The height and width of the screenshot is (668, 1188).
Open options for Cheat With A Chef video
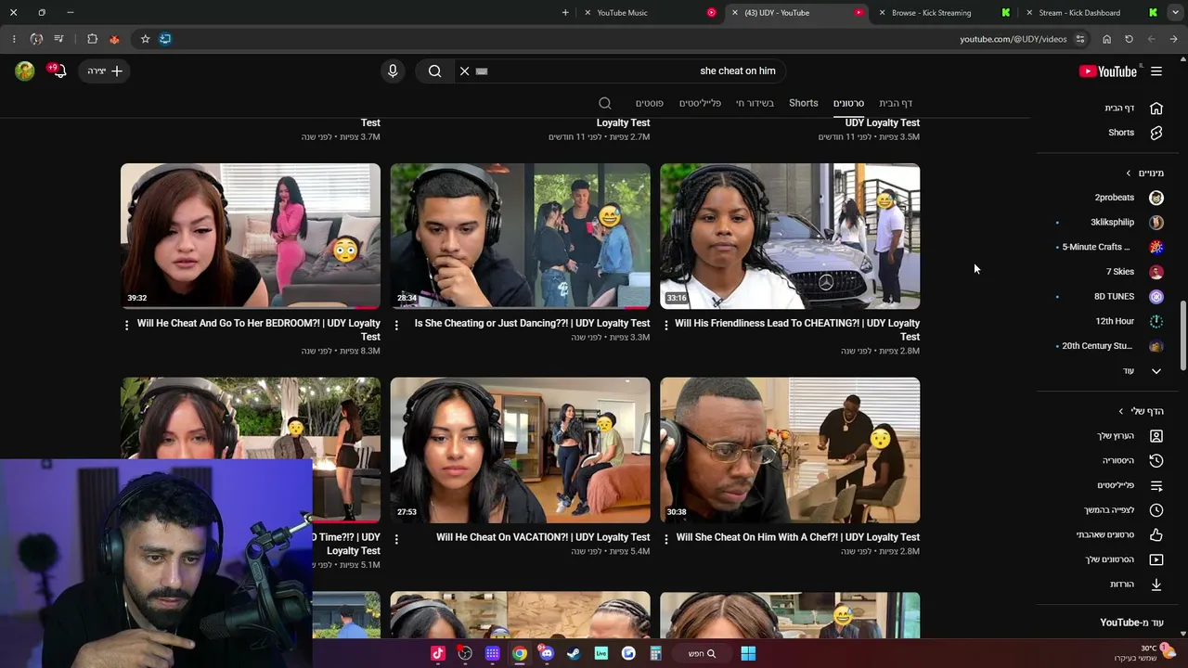click(666, 538)
